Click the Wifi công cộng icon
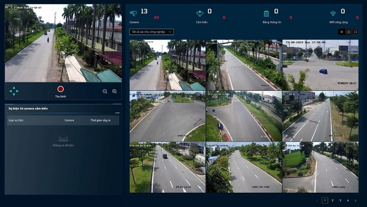 [333, 14]
